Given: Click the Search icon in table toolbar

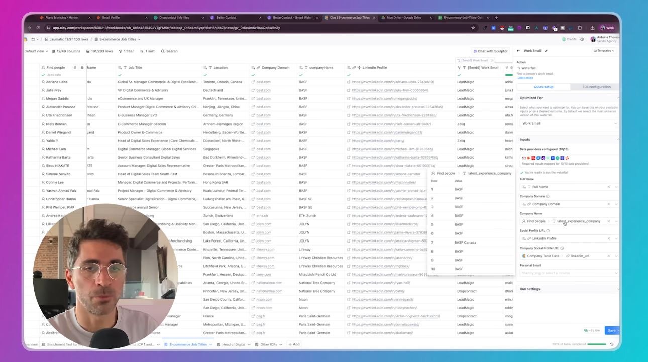Looking at the screenshot, I should tap(162, 51).
